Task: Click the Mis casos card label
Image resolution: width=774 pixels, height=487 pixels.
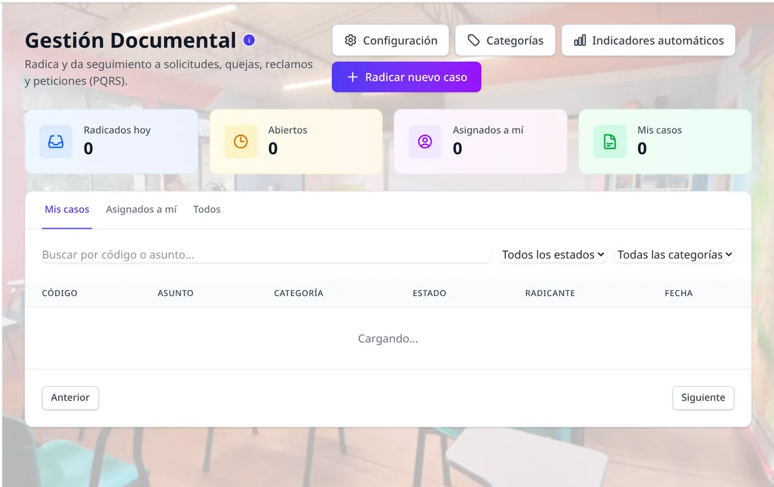Action: (660, 130)
